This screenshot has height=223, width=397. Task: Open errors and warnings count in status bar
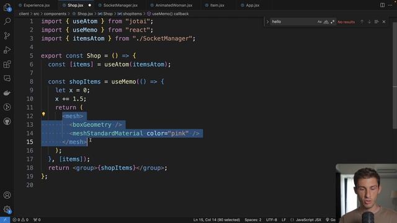pos(20,220)
